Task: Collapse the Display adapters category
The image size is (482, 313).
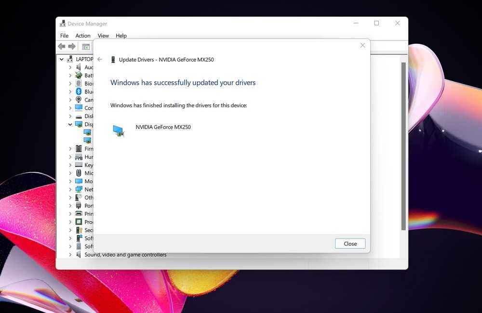Action: pyautogui.click(x=70, y=124)
